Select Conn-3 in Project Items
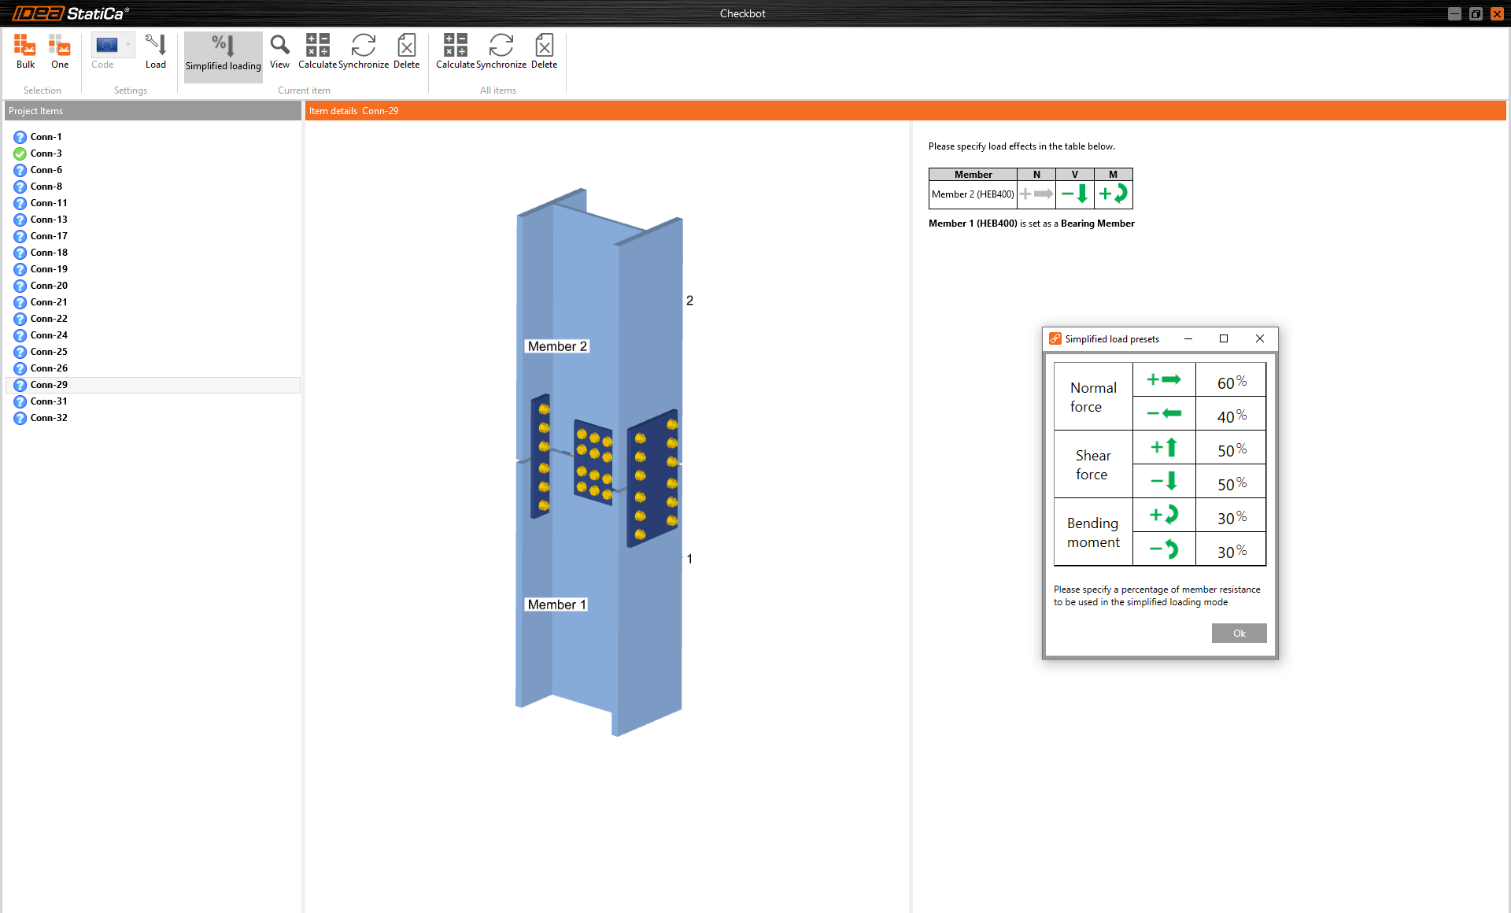This screenshot has width=1511, height=913. [x=46, y=153]
